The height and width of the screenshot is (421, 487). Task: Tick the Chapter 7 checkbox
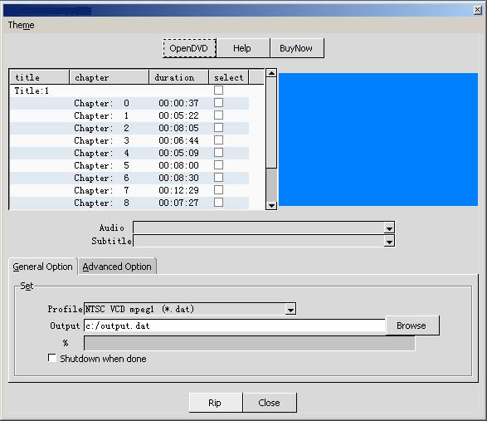click(x=218, y=189)
